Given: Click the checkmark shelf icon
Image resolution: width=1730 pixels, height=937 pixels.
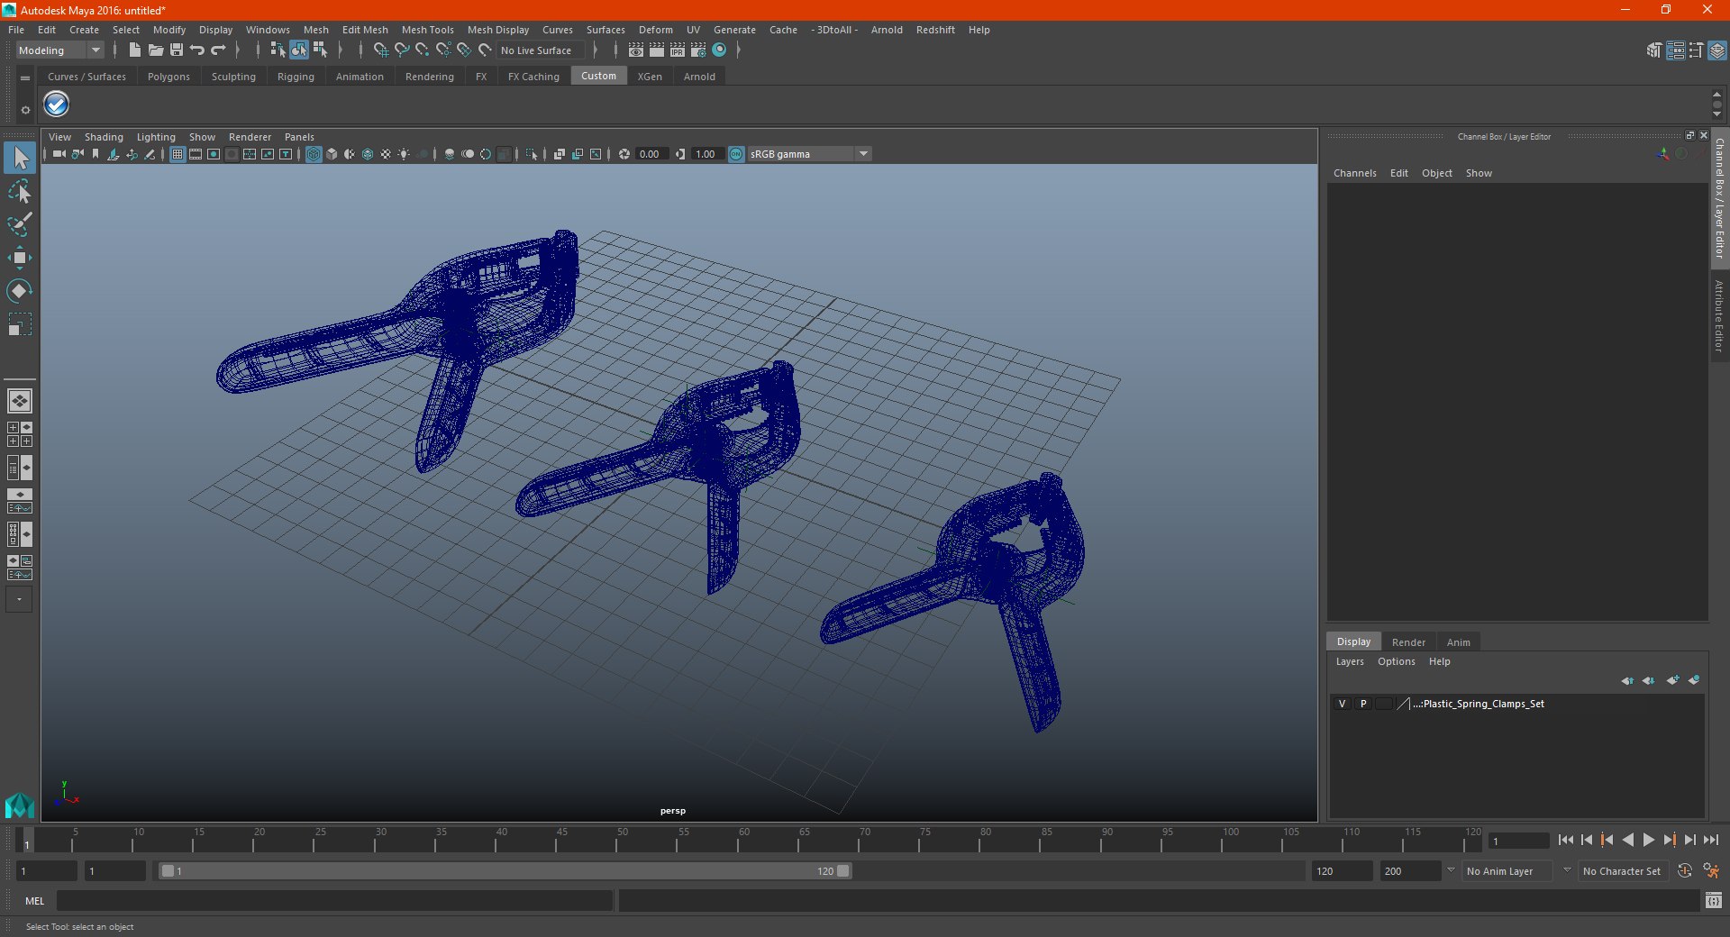Looking at the screenshot, I should [x=56, y=105].
